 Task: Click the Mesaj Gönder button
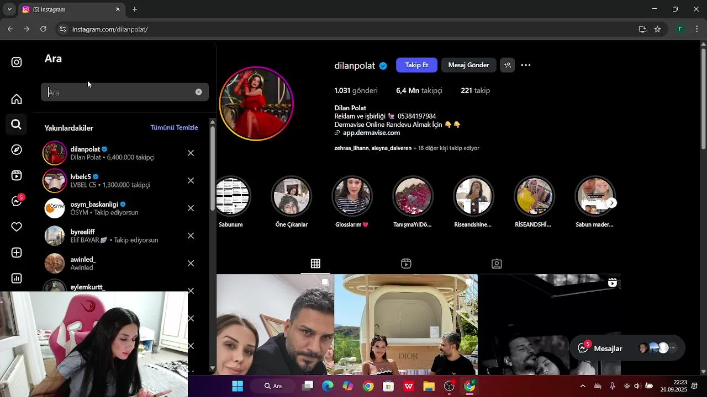click(468, 65)
